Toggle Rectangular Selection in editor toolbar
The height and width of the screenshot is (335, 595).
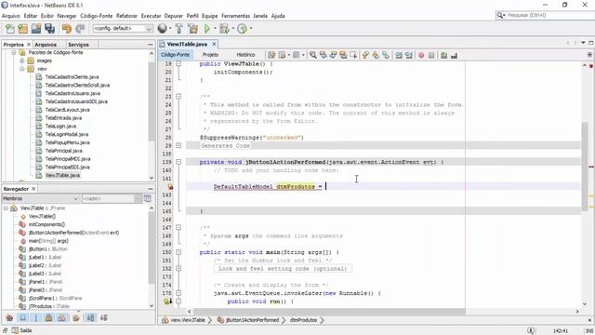pos(353,55)
